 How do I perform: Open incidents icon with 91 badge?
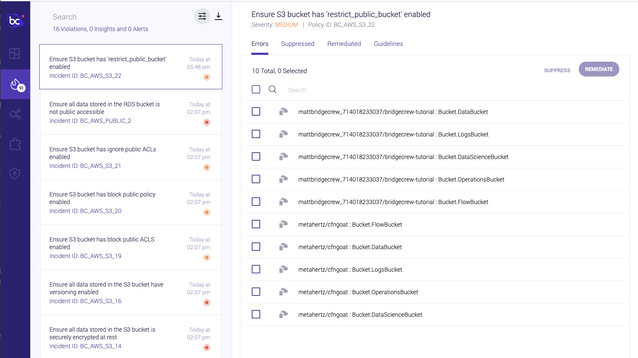15,84
